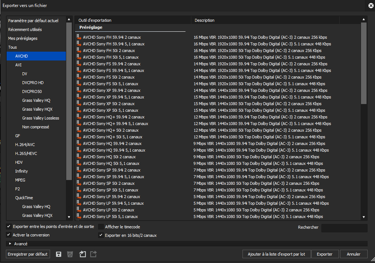Select Paramètre par défaut actuel category

(x=36, y=21)
